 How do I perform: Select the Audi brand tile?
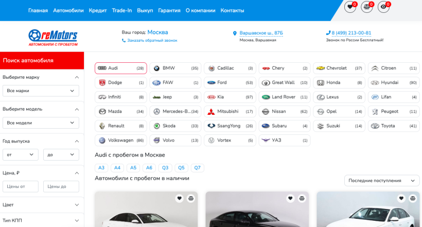(121, 68)
